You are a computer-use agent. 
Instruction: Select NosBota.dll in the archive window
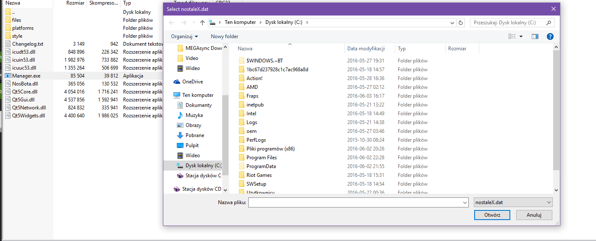point(25,84)
